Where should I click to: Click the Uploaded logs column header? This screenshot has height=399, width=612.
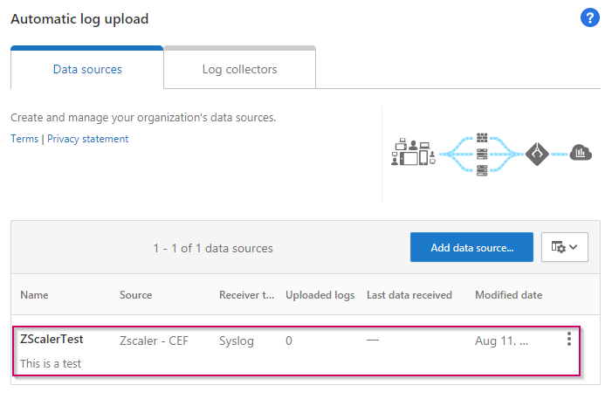click(320, 295)
